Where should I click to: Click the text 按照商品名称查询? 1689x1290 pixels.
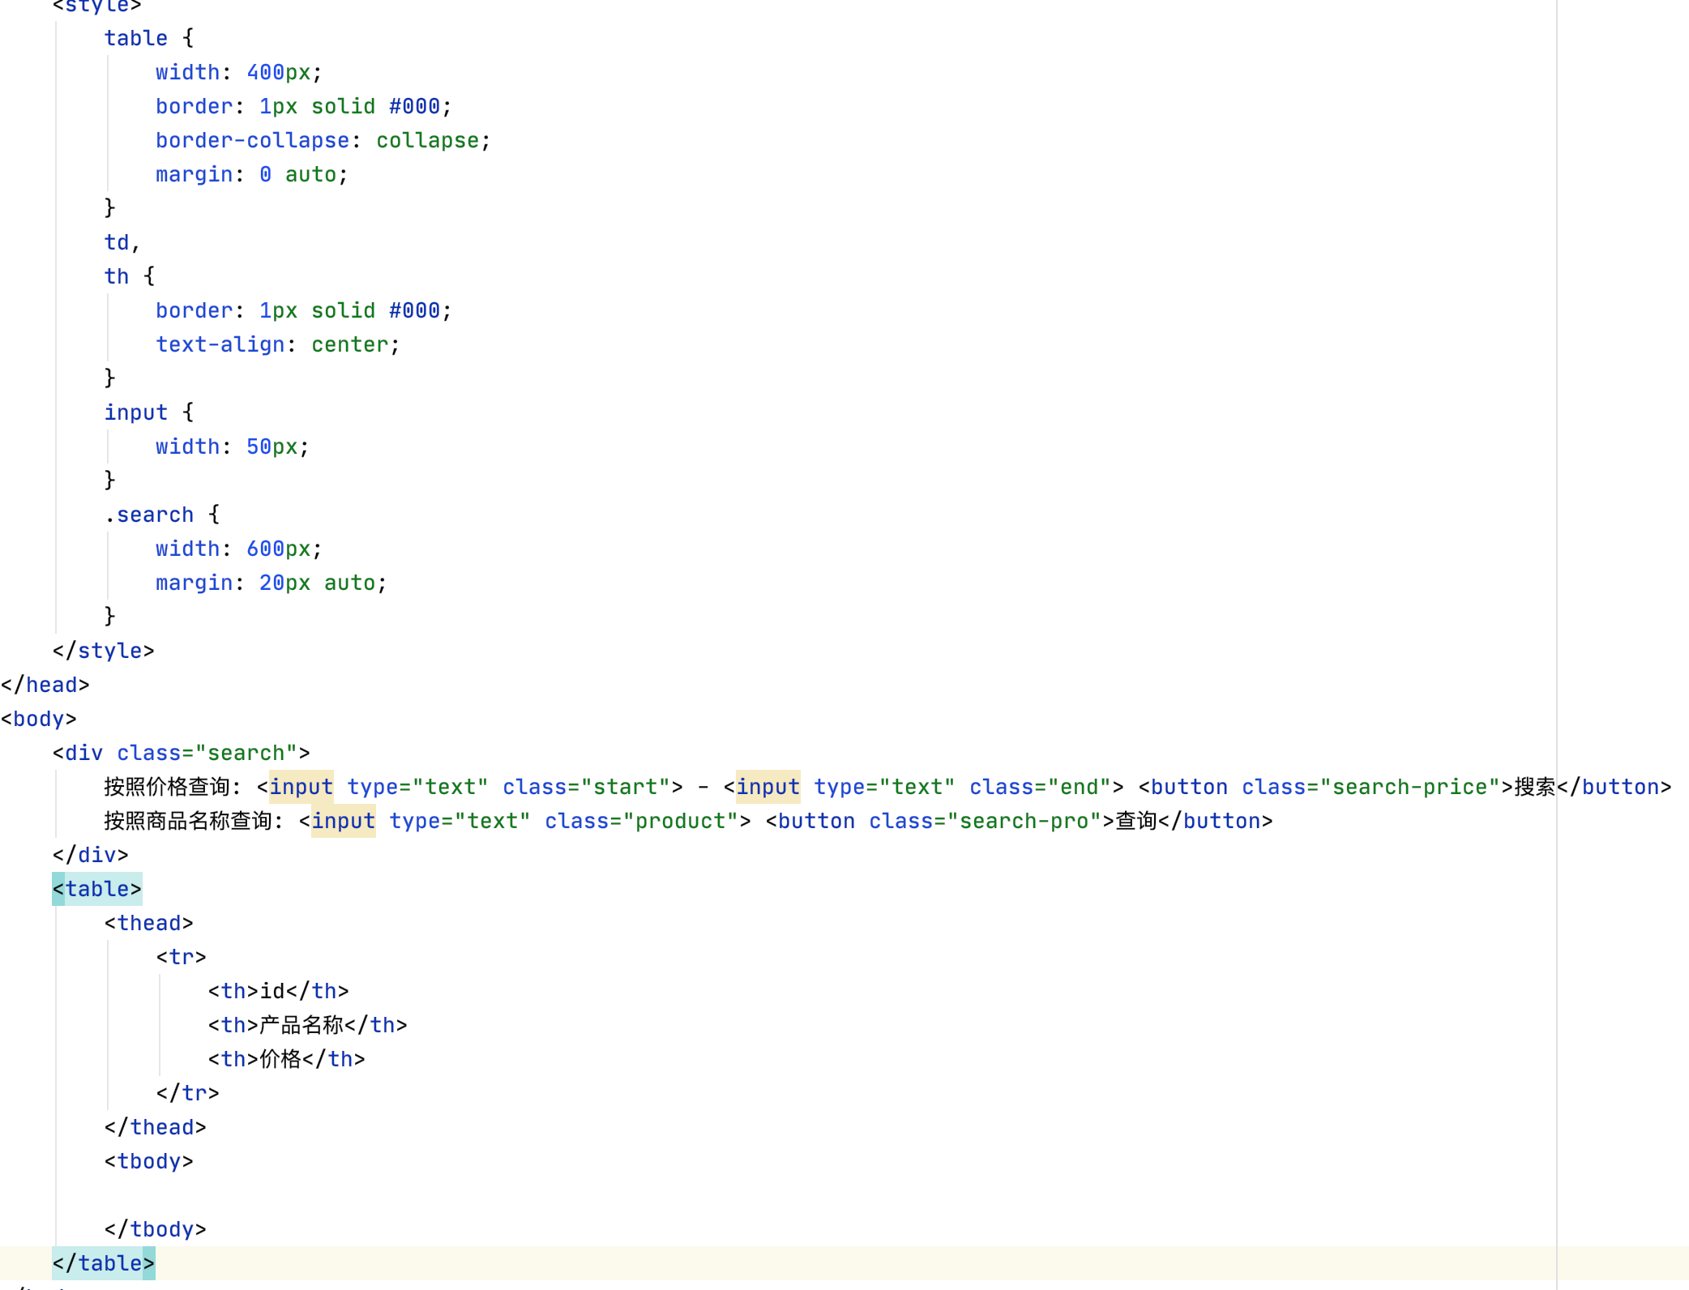click(188, 821)
